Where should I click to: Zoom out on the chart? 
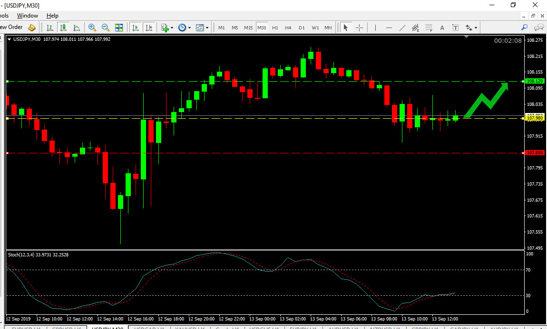tap(105, 28)
